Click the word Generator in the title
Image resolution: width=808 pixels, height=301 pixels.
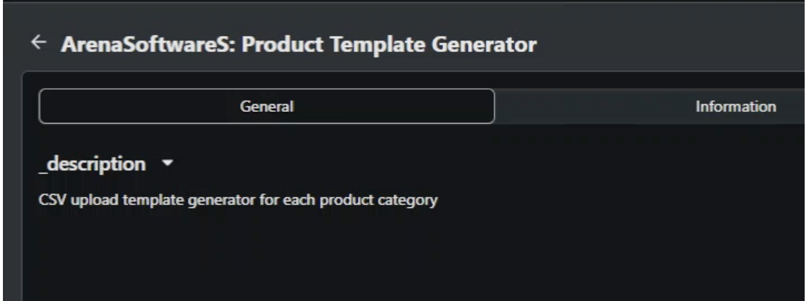coord(484,44)
